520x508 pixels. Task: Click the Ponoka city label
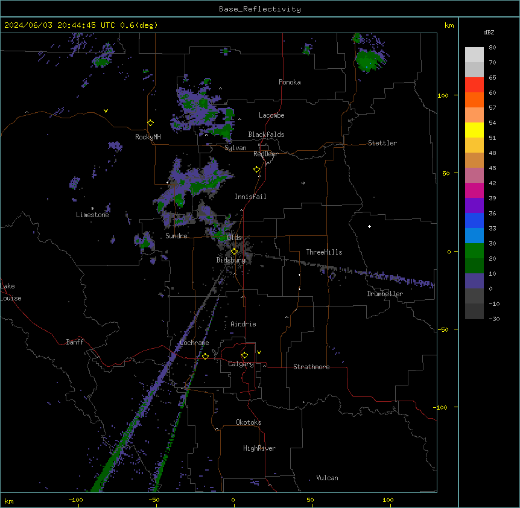(x=290, y=82)
